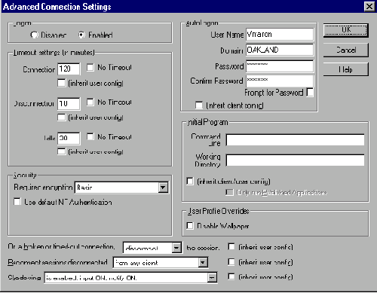Tick the Disable Wallpaper checkbox
This screenshot has height=293, width=377.
click(x=190, y=225)
